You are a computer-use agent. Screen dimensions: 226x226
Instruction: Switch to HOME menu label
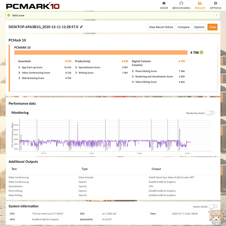[164, 8]
